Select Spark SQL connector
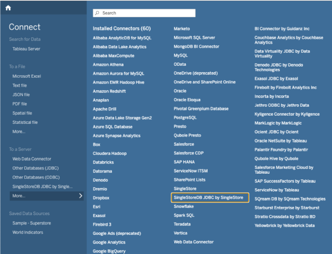The height and width of the screenshot is (254, 332). pos(184,216)
